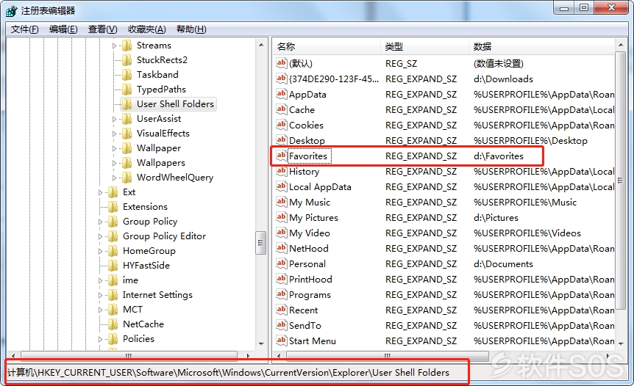
Task: Expand the Internet Settings tree node
Action: click(100, 295)
